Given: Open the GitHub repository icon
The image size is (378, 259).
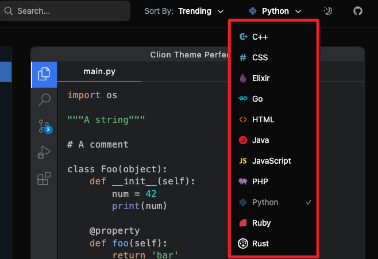Looking at the screenshot, I should (x=358, y=11).
